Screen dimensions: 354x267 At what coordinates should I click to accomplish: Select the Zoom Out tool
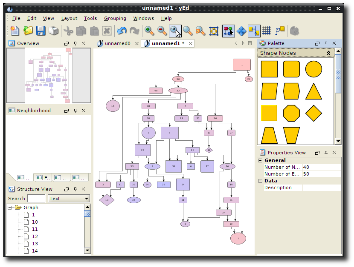click(x=162, y=31)
